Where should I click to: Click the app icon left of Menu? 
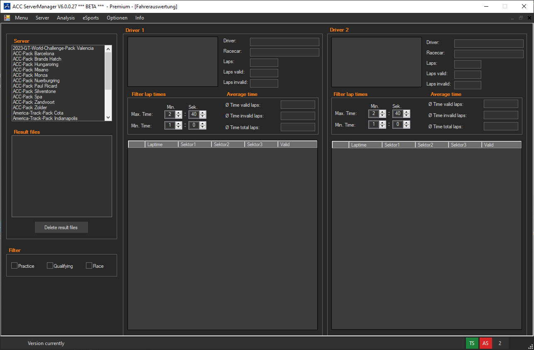pos(7,18)
